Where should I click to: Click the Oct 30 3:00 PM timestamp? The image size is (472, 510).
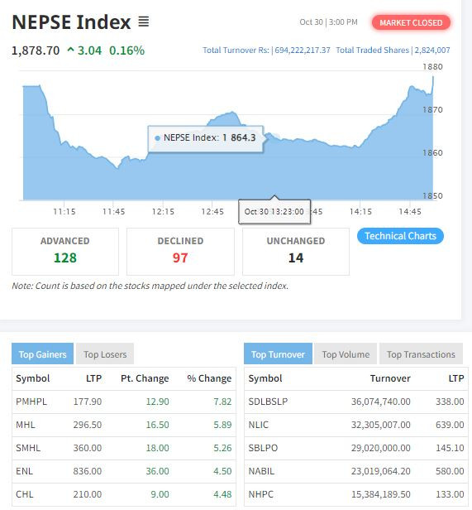(x=328, y=22)
